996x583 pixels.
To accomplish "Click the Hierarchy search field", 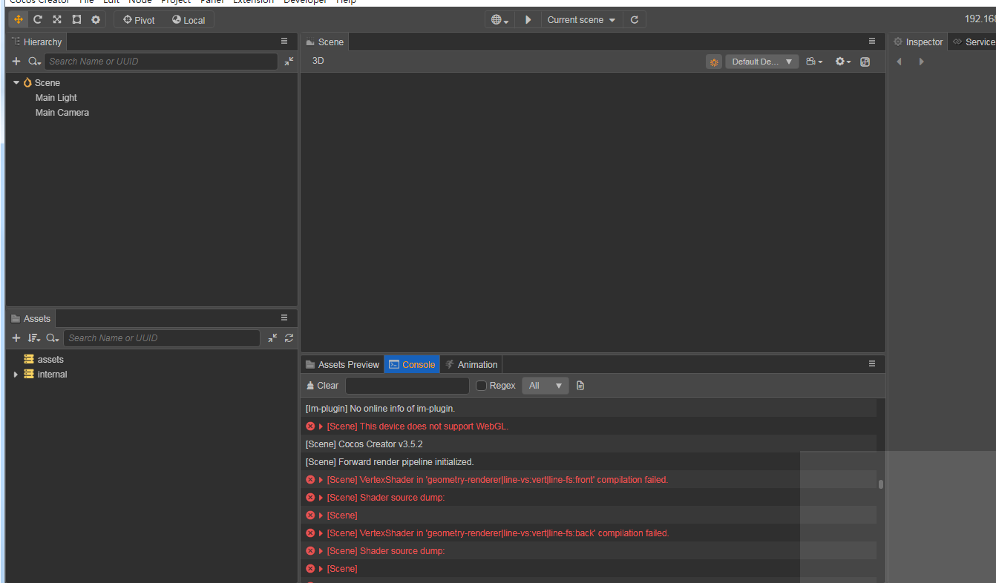I will coord(161,61).
